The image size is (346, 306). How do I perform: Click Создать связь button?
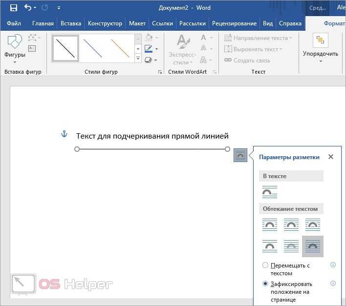(247, 61)
